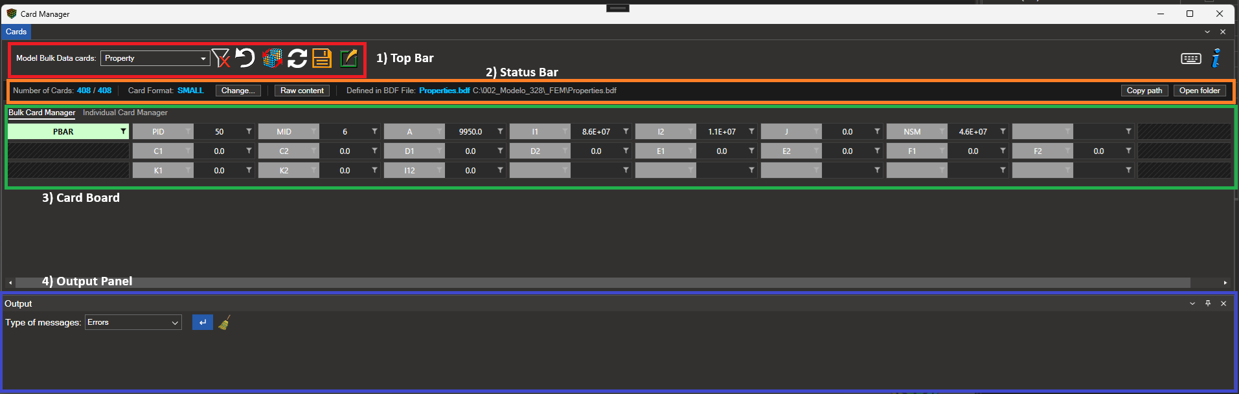
Task: Open filter arrow beside PID value 50
Action: (x=249, y=131)
